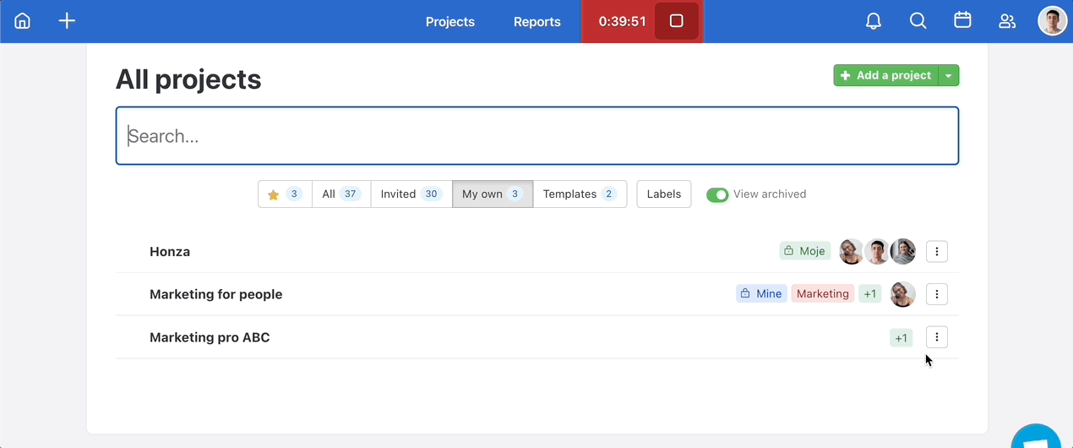1073x448 pixels.
Task: Select the Templates filter tab
Action: pos(580,194)
